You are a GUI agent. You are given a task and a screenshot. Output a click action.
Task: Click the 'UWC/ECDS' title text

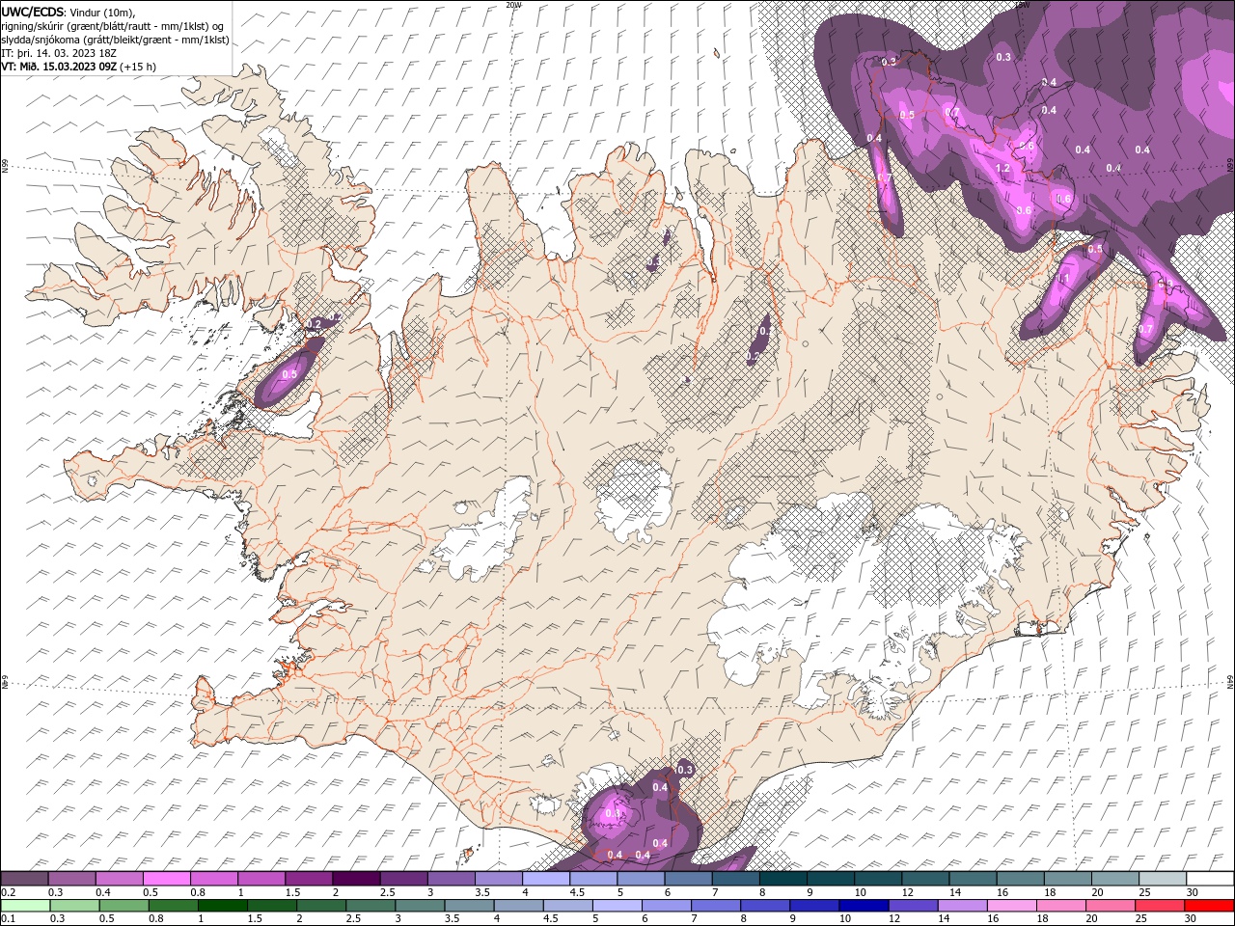33,12
